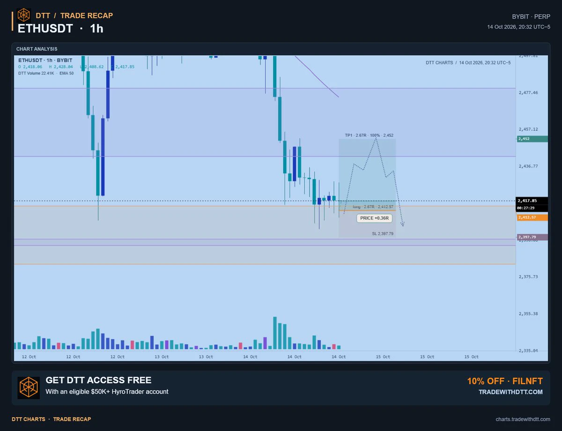Viewport: 562px width, 431px height.
Task: Click the 2,436.77 price axis label
Action: 528,166
